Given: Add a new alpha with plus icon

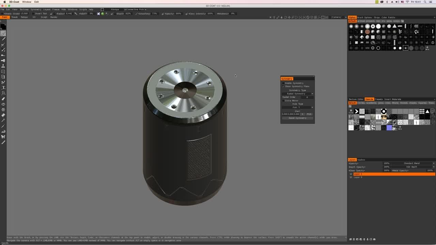Looking at the screenshot, I should (x=427, y=48).
